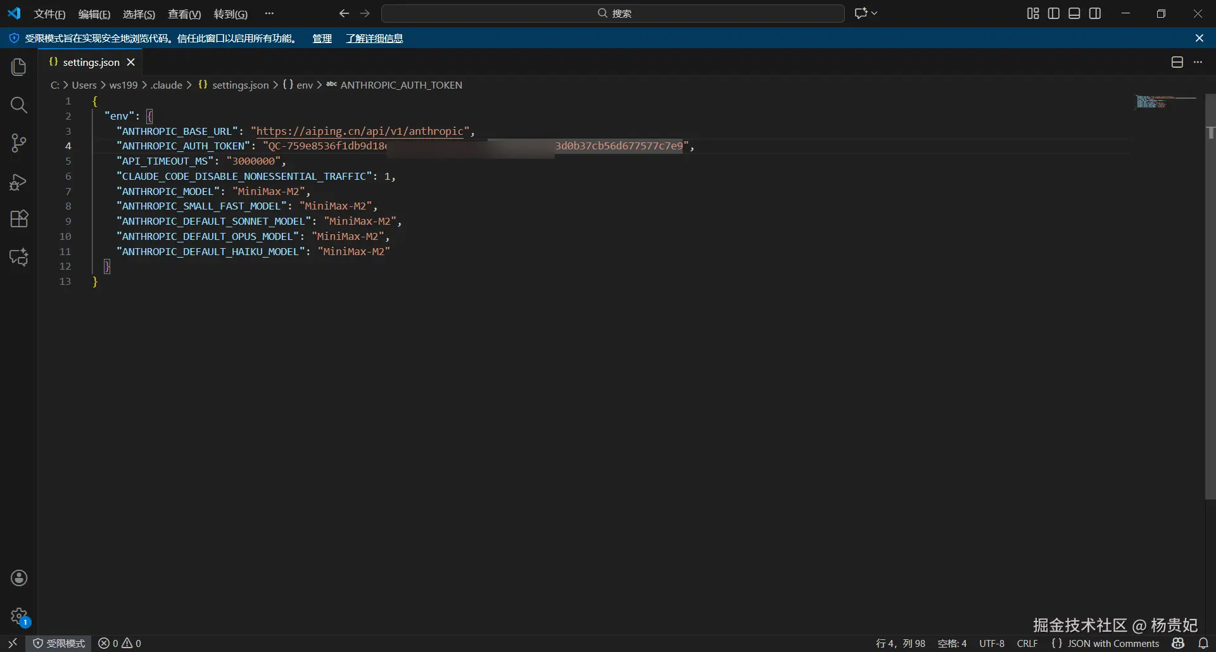The width and height of the screenshot is (1216, 652).
Task: Open editor More Actions ellipsis
Action: coord(1198,62)
